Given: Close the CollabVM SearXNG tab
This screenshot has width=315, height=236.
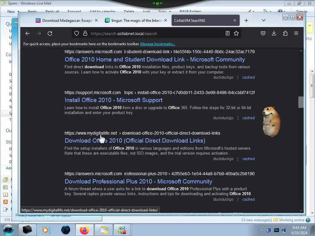Looking at the screenshot, I should tap(234, 20).
